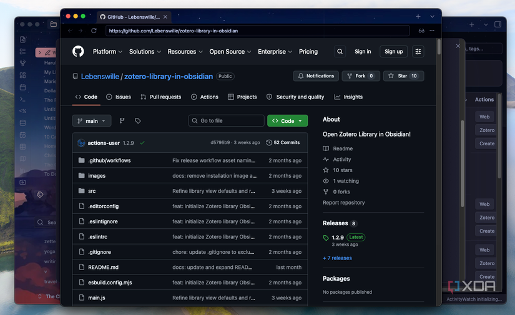This screenshot has height=315, width=515.
Task: Open Security and quality tab
Action: click(295, 97)
